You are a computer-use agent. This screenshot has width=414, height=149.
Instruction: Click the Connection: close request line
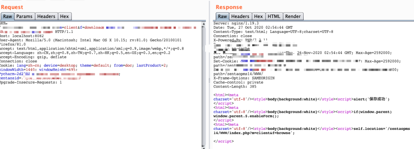pos(18,62)
